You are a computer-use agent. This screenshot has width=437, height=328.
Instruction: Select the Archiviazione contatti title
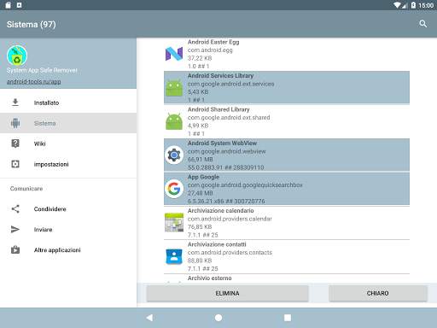[x=217, y=244]
